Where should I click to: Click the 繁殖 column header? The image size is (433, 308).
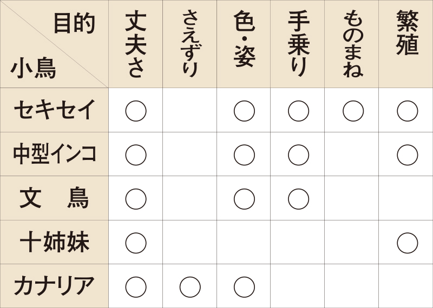tap(407, 34)
